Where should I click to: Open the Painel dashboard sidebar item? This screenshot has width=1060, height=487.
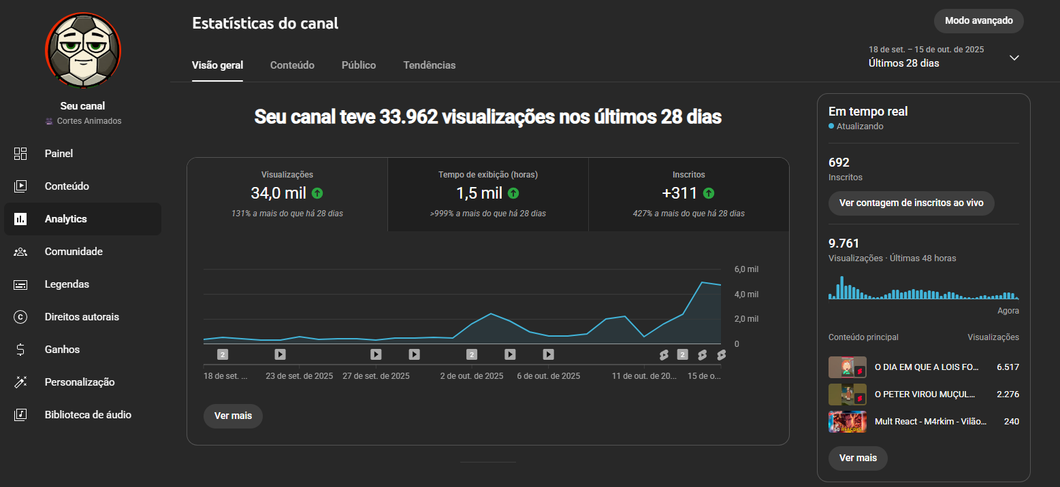(82, 154)
